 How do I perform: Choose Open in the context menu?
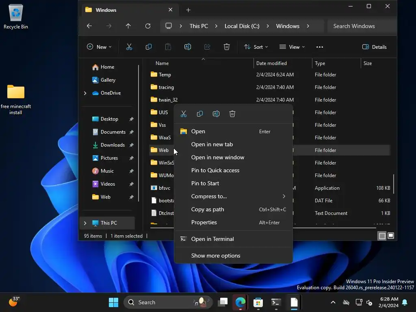[234, 131]
